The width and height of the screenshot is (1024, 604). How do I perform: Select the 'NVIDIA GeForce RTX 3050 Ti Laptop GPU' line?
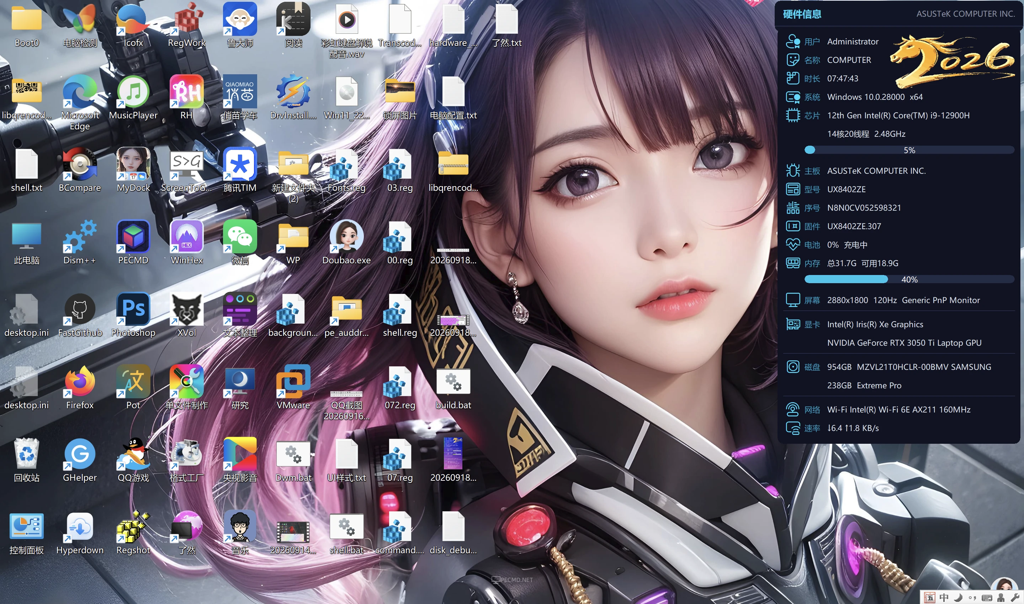[904, 343]
